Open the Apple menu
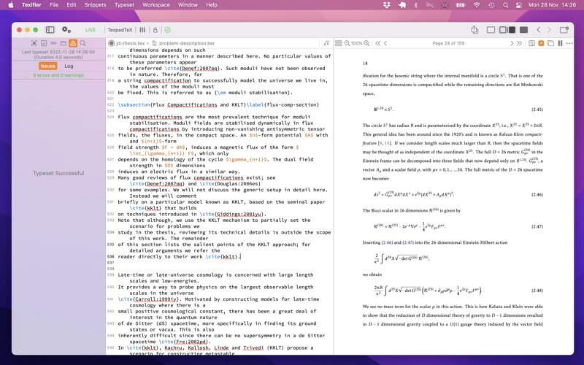This screenshot has width=584, height=365. 11,5
